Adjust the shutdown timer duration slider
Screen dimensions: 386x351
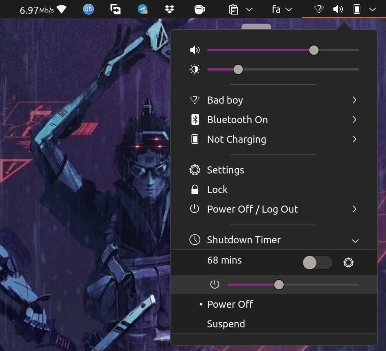coord(293,285)
